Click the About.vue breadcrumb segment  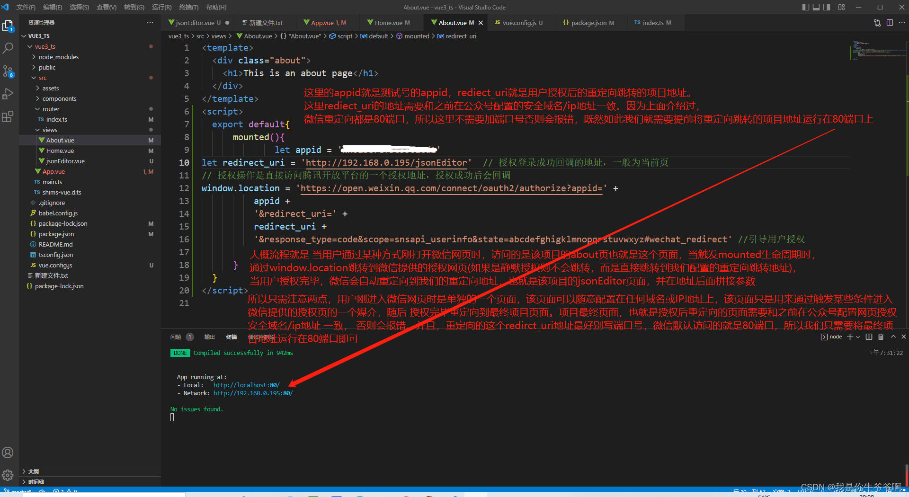pos(254,36)
